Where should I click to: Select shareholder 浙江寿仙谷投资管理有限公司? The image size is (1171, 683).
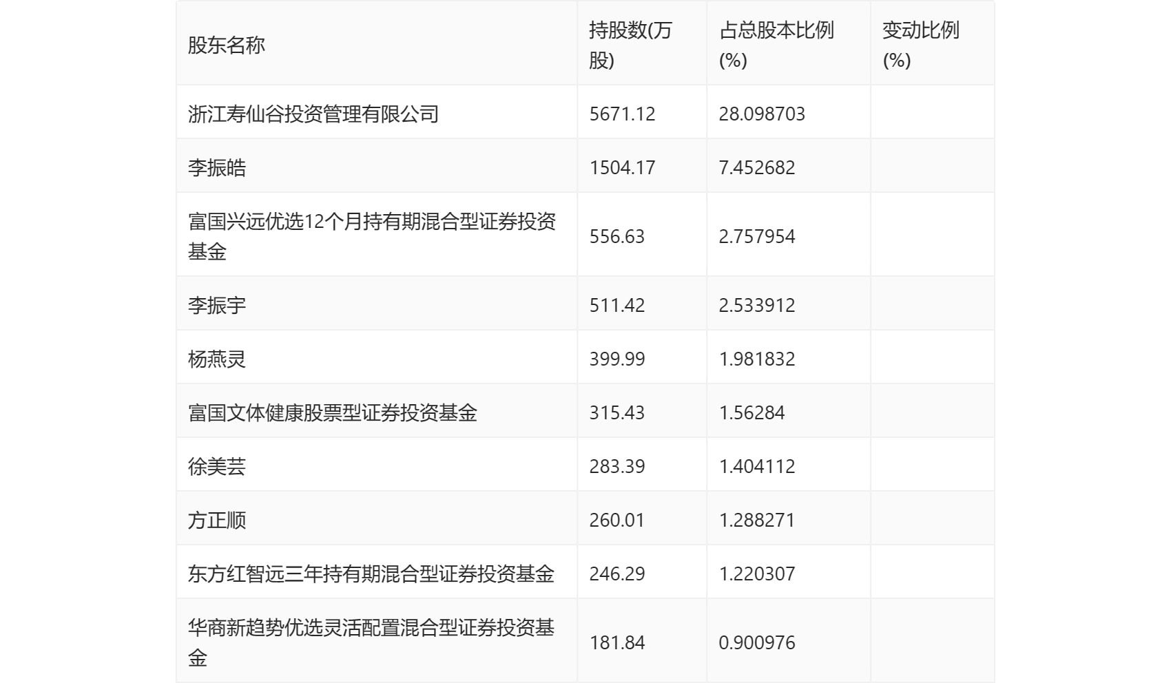(313, 114)
